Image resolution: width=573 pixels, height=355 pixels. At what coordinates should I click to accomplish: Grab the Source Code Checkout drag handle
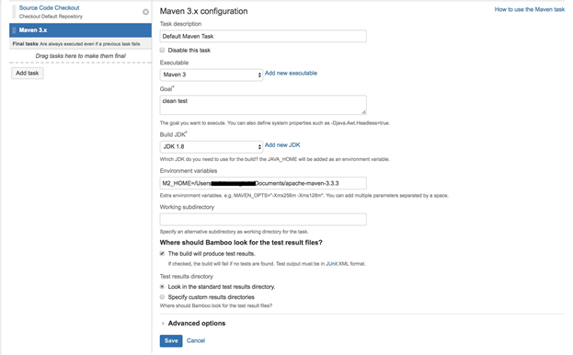[x=14, y=12]
